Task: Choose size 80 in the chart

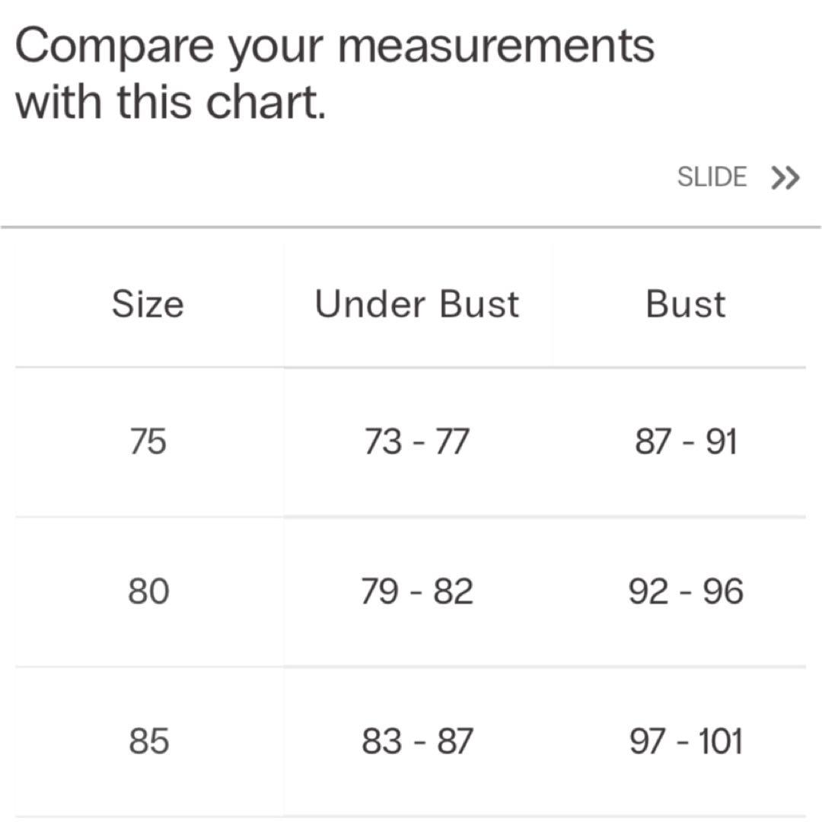Action: pos(148,591)
